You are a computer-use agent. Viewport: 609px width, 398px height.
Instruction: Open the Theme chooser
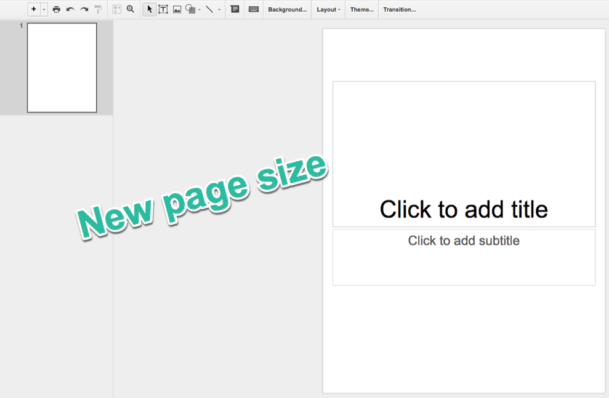point(361,9)
